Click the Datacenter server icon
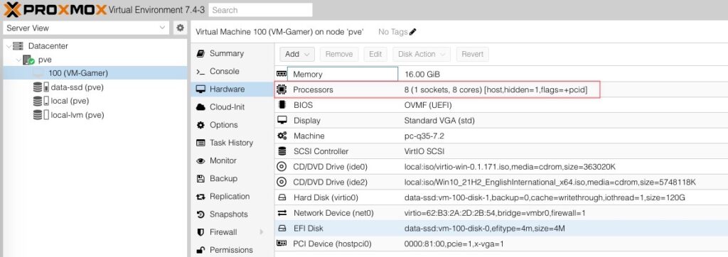Viewport: 728px width, 257px height. [18, 46]
